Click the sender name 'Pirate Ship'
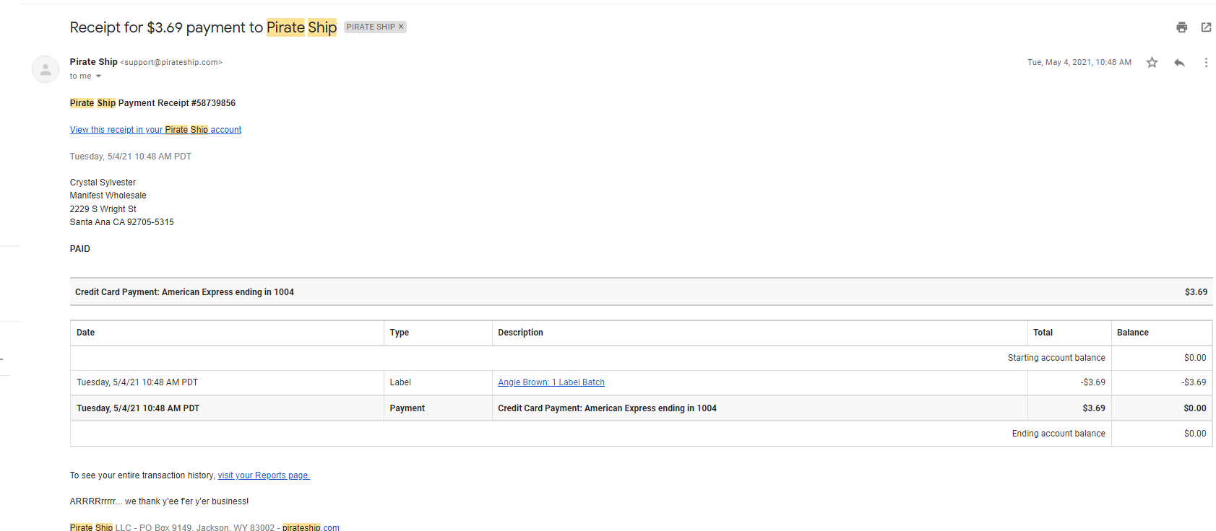This screenshot has width=1216, height=531. click(x=94, y=62)
